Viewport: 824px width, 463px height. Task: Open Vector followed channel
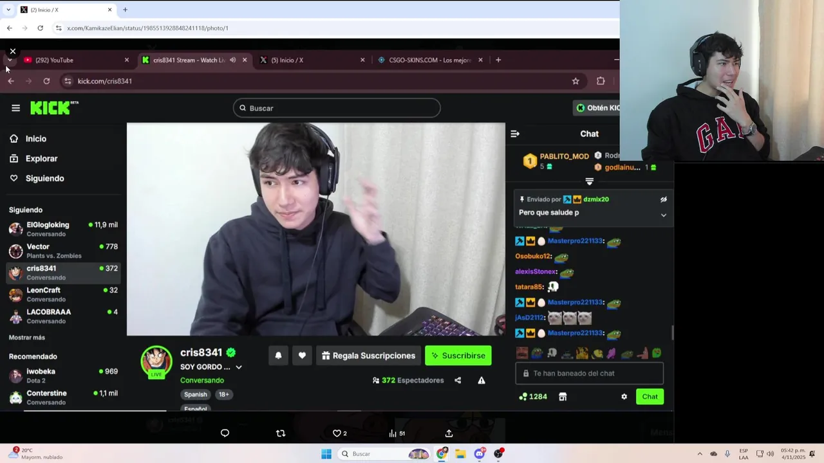point(63,251)
